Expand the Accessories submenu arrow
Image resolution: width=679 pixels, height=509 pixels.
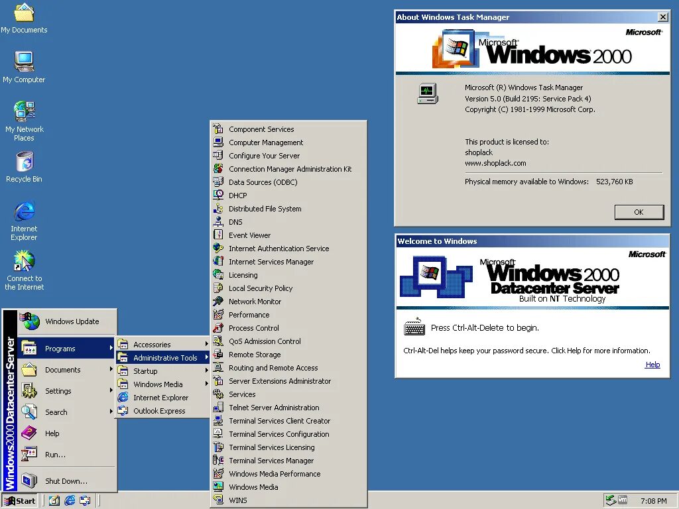click(207, 344)
